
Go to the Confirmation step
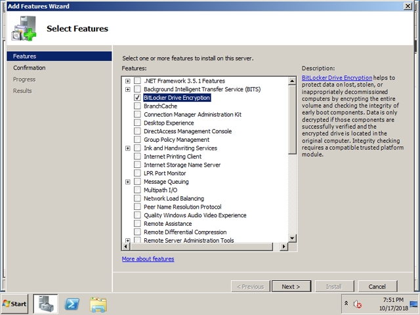pyautogui.click(x=29, y=68)
